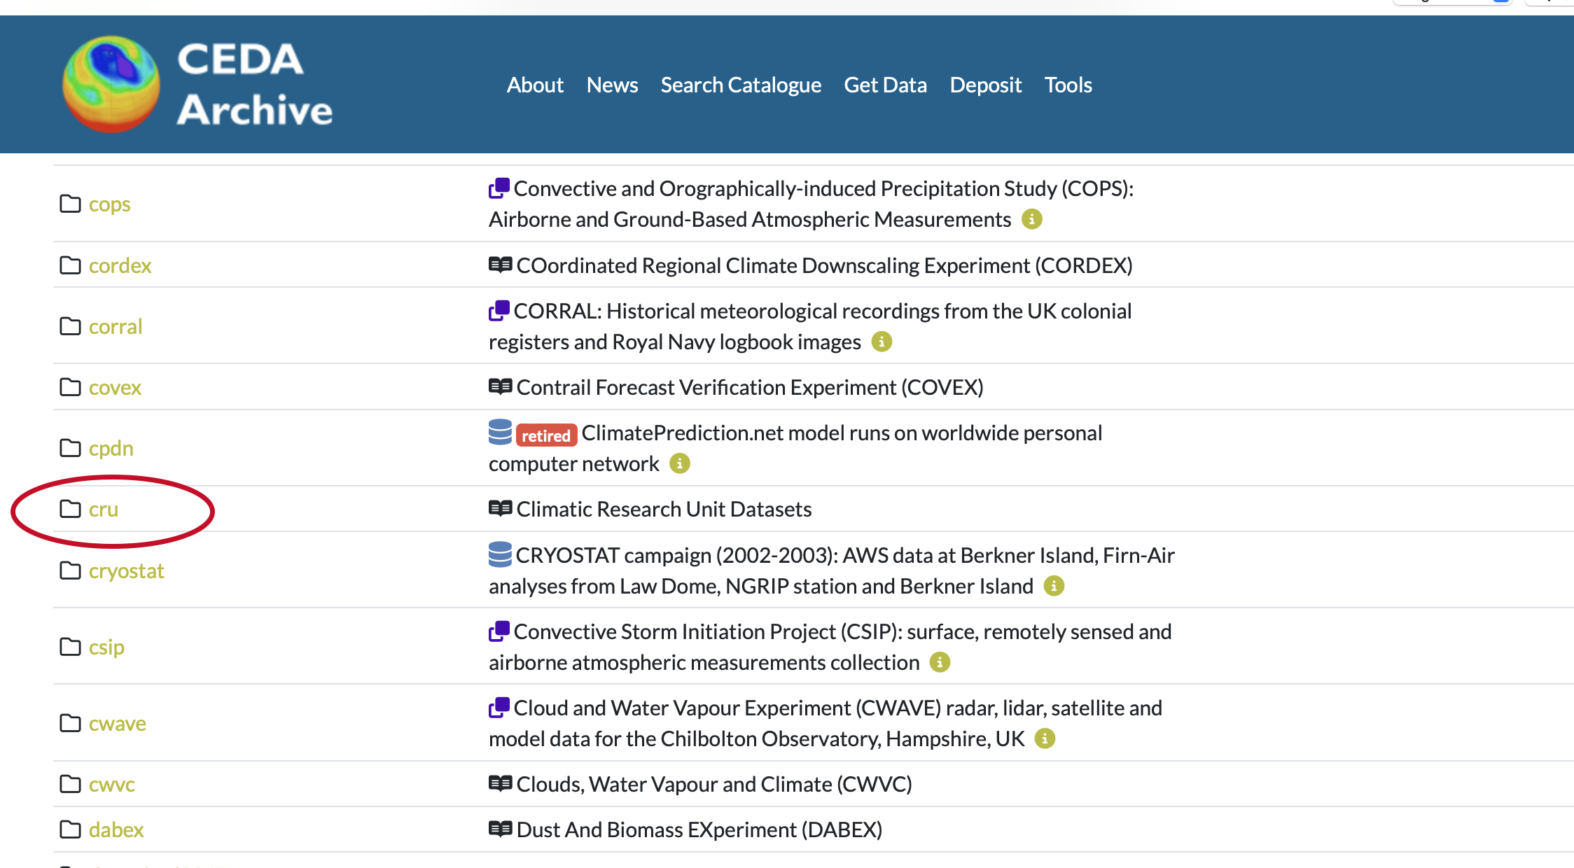The width and height of the screenshot is (1574, 868).
Task: Click the info icon for the CWAVE dataset
Action: 1045,739
